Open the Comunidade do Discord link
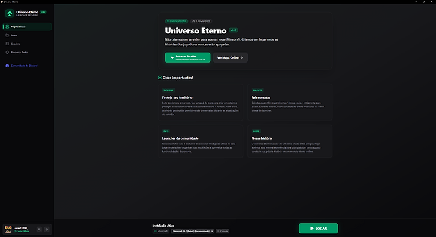 click(28, 66)
